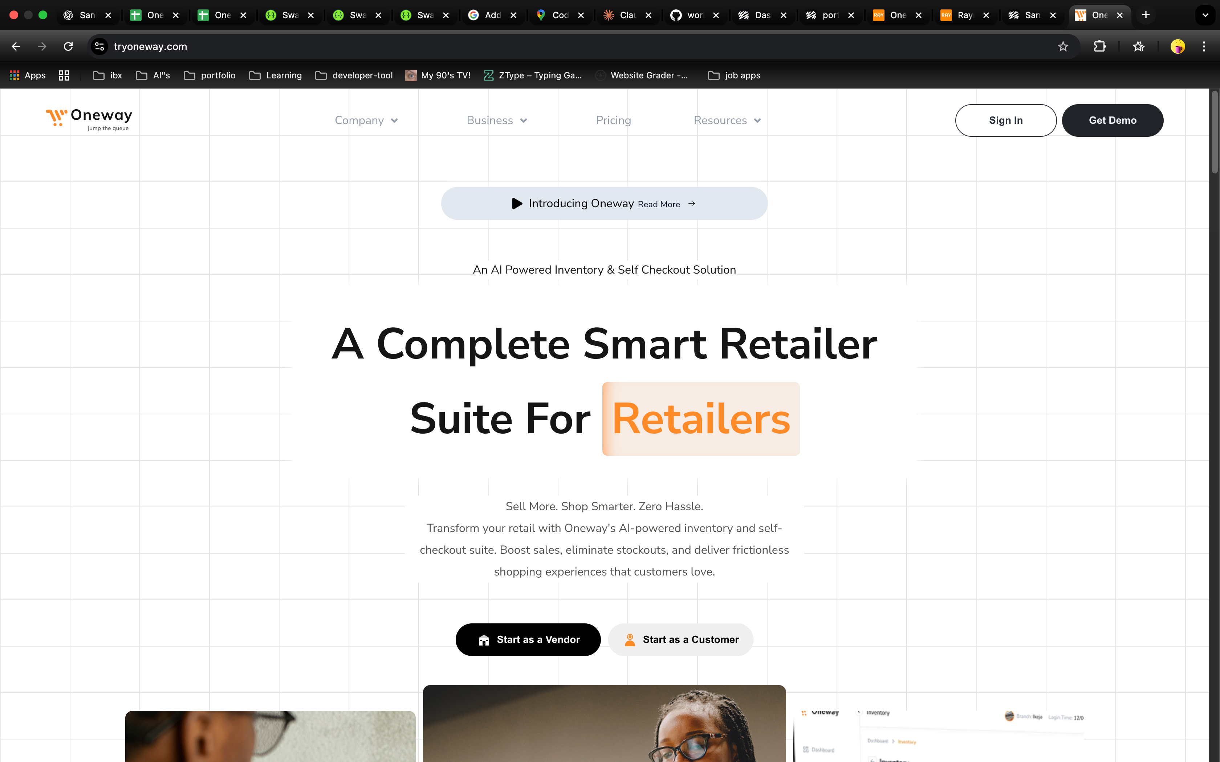1220x762 pixels.
Task: Click the Read More link
Action: tap(659, 204)
